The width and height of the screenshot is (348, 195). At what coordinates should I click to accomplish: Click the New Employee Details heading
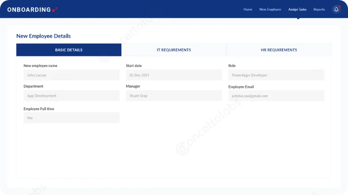[43, 36]
